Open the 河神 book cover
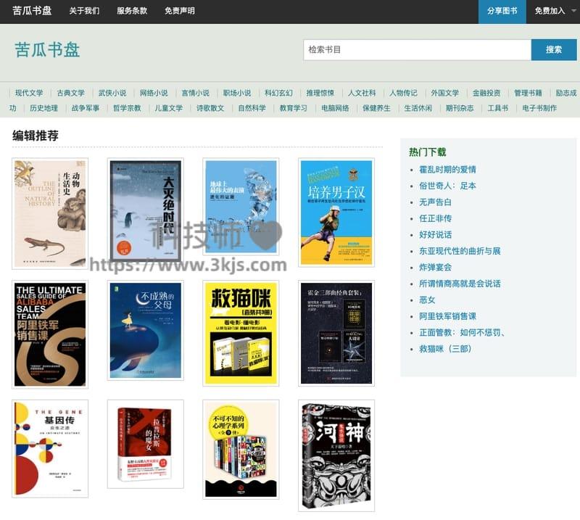The width and height of the screenshot is (580, 520). (336, 455)
